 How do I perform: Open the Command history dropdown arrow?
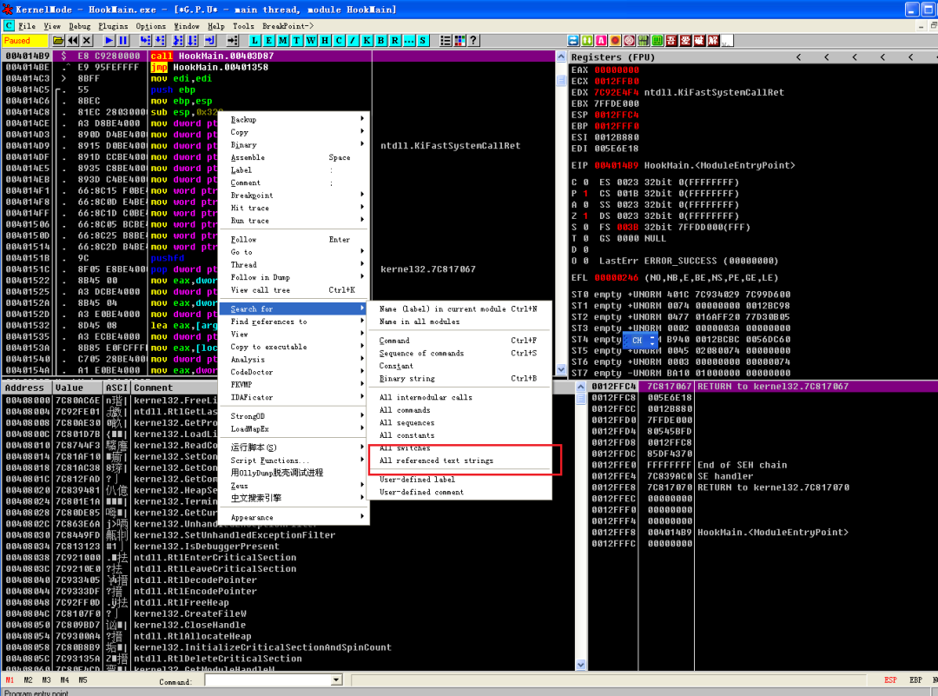click(x=336, y=679)
